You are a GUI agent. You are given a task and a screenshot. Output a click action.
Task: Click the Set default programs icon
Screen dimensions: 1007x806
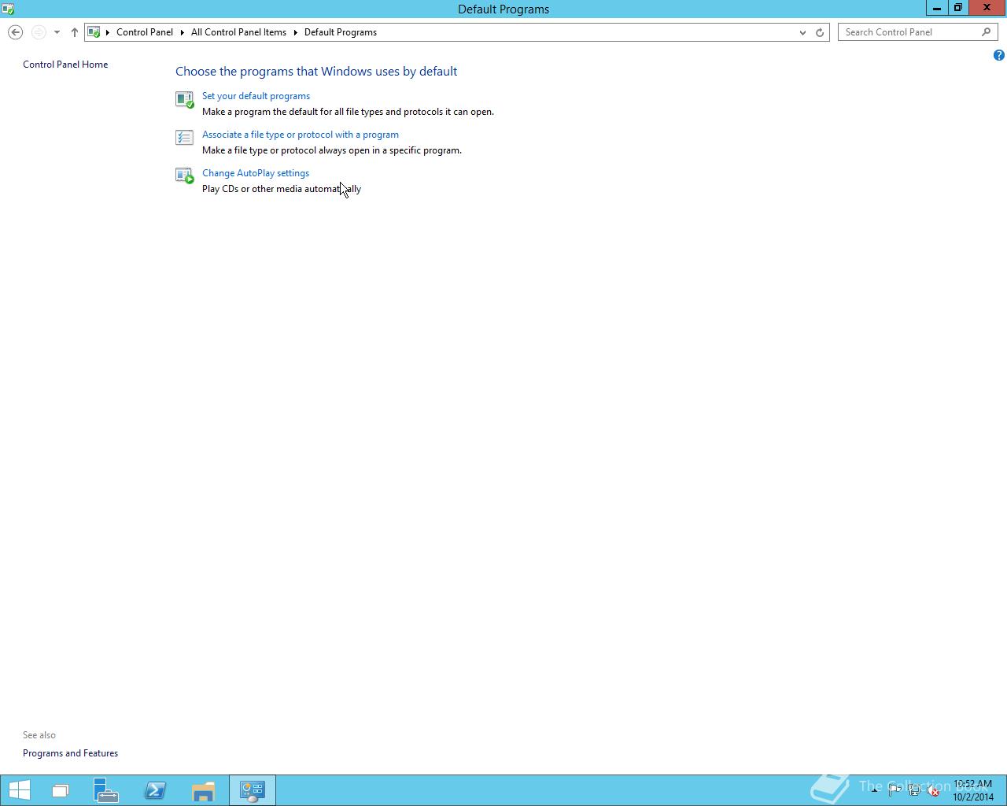coord(184,99)
